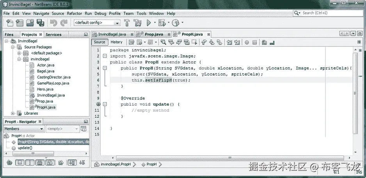Open the Members dropdown in Navigator
The image size is (366, 178).
pyautogui.click(x=24, y=129)
